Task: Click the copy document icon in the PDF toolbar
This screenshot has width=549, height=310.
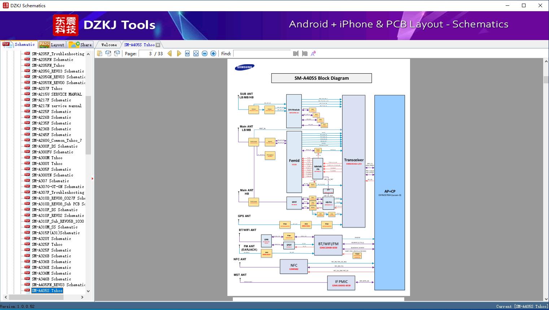Action: coord(100,53)
